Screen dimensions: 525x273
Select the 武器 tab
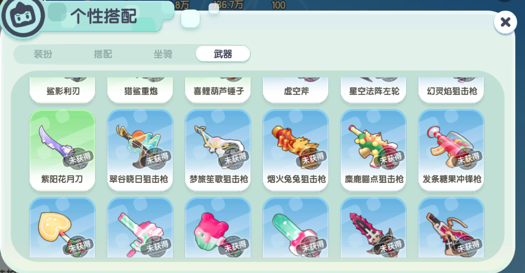pyautogui.click(x=223, y=54)
